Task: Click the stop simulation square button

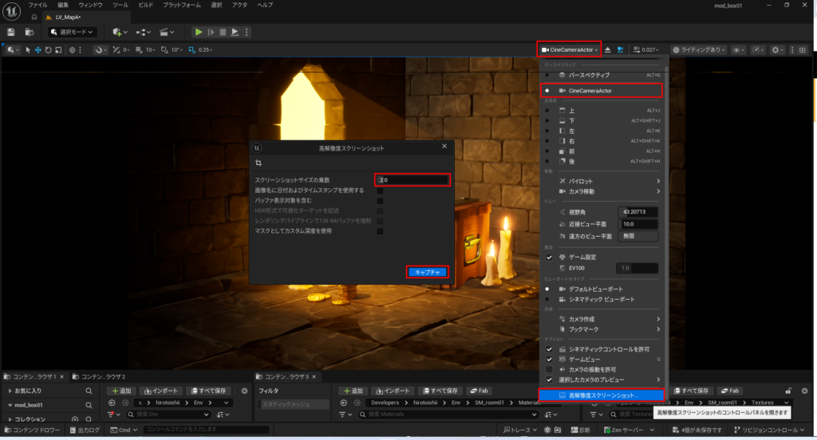Action: click(x=223, y=33)
